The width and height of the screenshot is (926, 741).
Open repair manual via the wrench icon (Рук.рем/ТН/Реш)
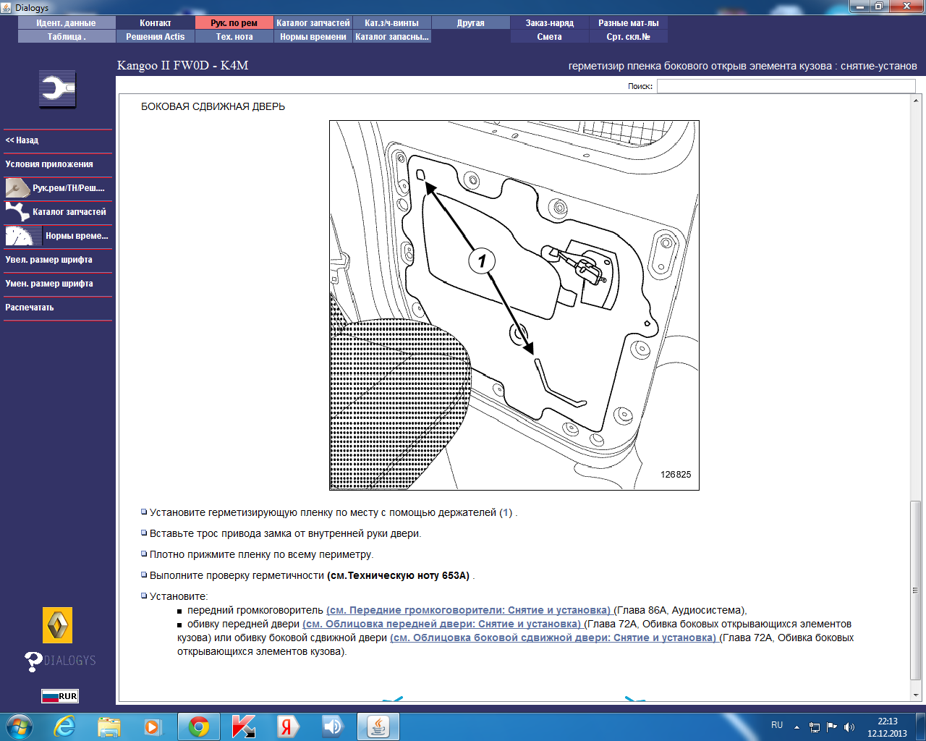(58, 188)
